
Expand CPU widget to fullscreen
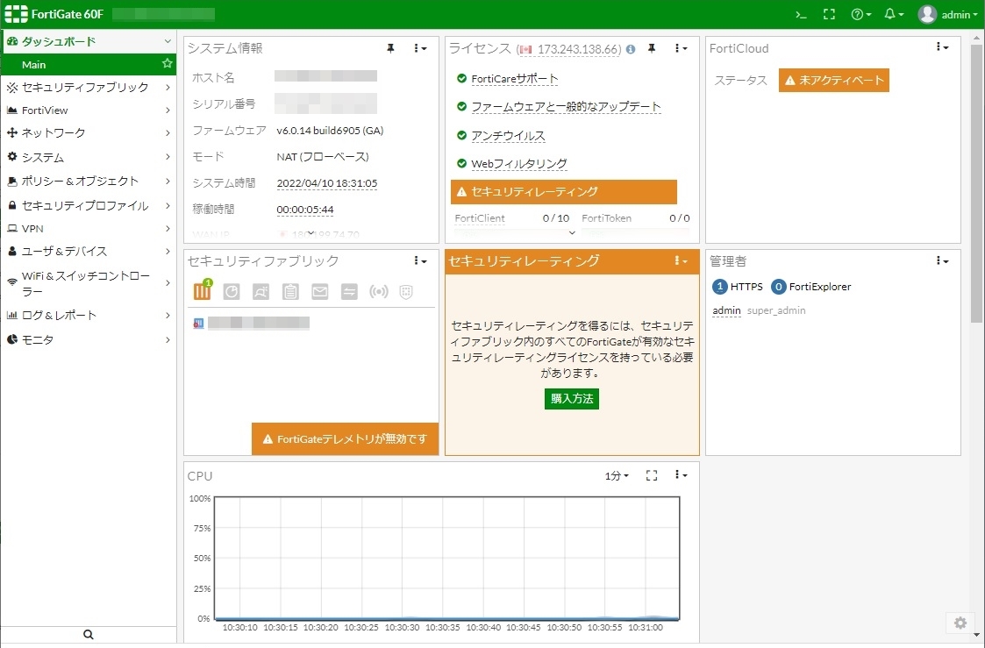tap(652, 476)
